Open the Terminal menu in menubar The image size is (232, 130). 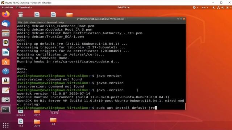(x=52, y=22)
